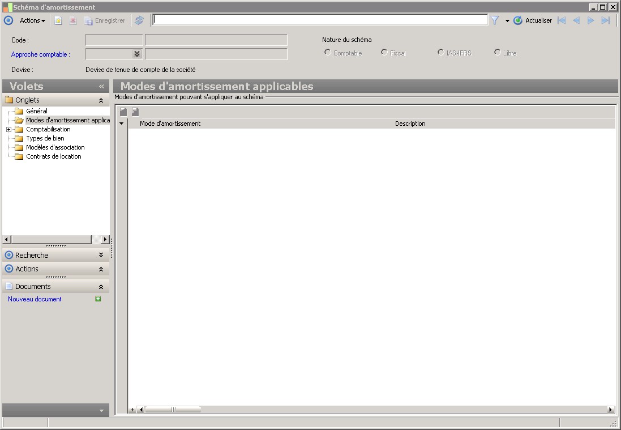Expand the Comptabilisation tree node
This screenshot has height=430, width=621.
pyautogui.click(x=8, y=130)
